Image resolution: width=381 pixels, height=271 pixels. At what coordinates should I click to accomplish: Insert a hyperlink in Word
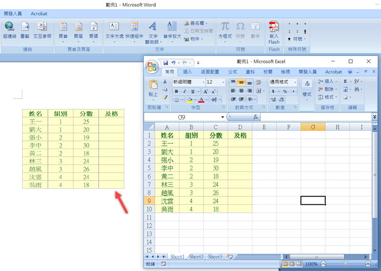[10, 30]
